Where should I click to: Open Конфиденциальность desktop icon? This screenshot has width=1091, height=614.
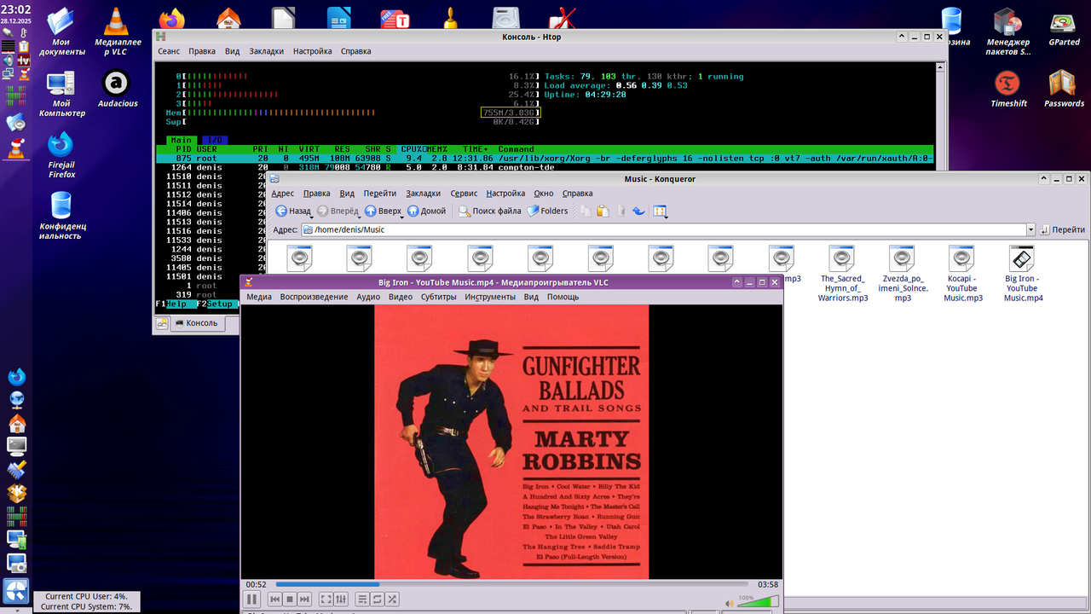tap(61, 216)
